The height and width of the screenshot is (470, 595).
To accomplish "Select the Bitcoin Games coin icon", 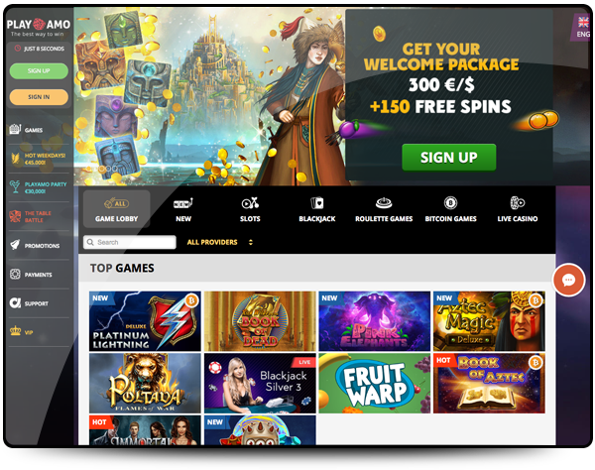I will coord(450,203).
